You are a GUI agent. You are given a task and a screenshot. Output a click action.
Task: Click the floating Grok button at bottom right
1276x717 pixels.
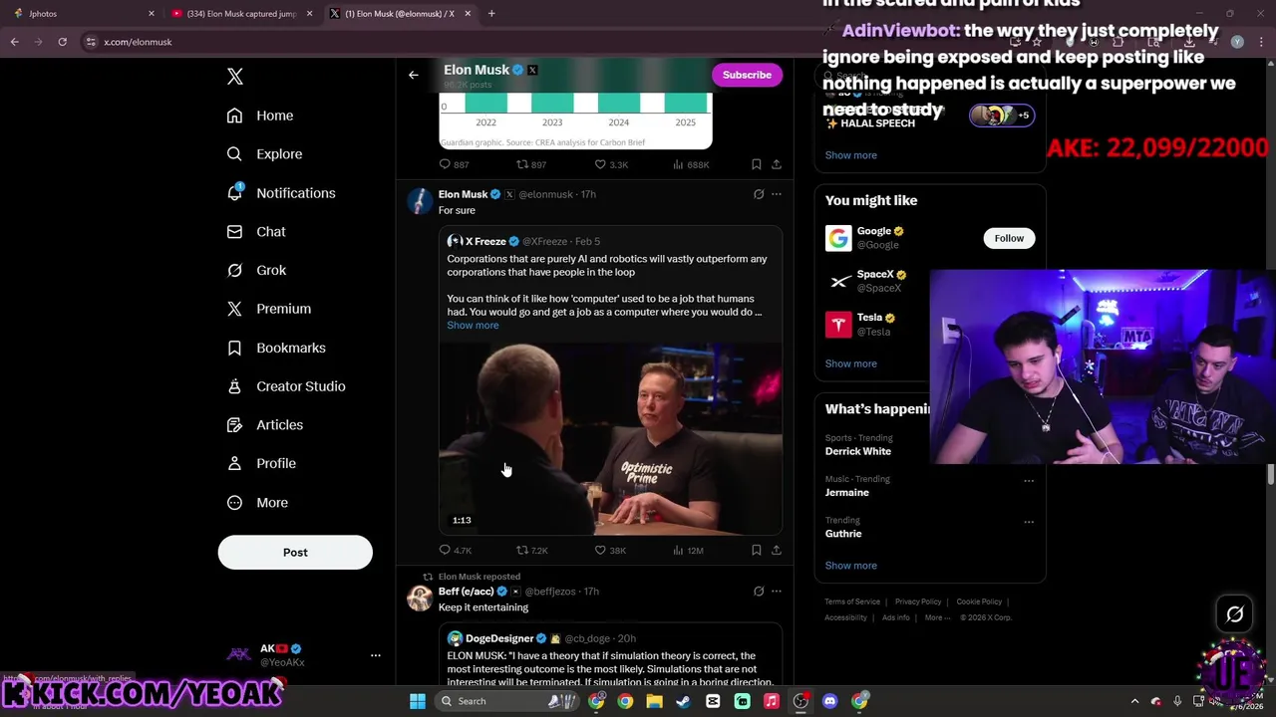[x=1234, y=614]
